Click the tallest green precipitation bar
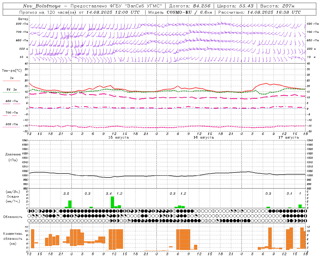Screen dimensions: 320x256 point(112,202)
